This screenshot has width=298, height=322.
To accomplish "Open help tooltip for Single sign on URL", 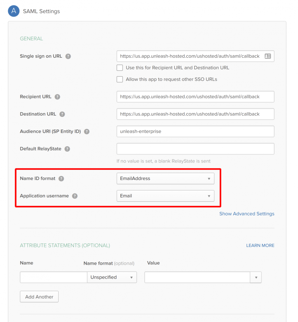I will pos(68,56).
